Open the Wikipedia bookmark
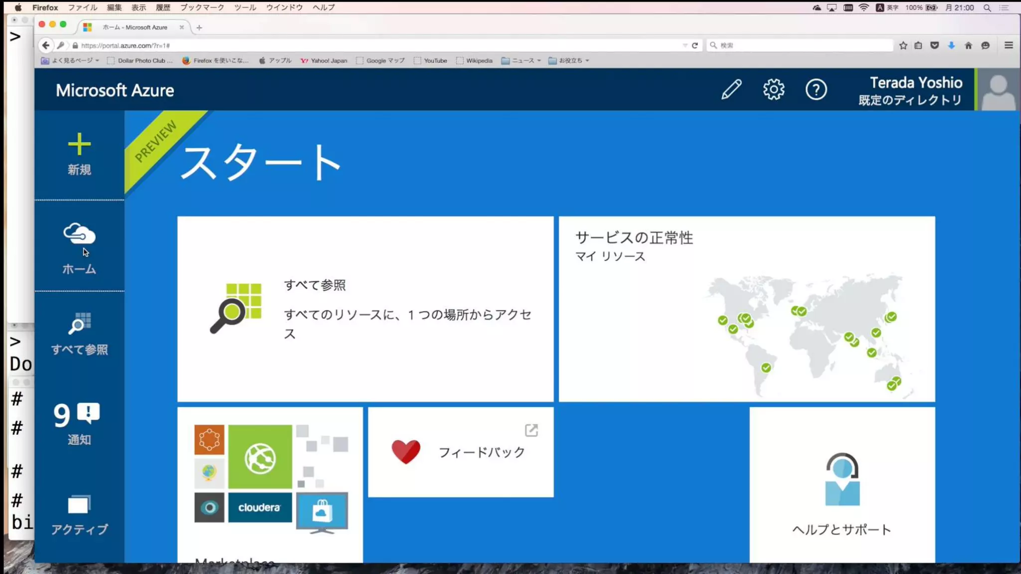Image resolution: width=1021 pixels, height=574 pixels. click(474, 60)
